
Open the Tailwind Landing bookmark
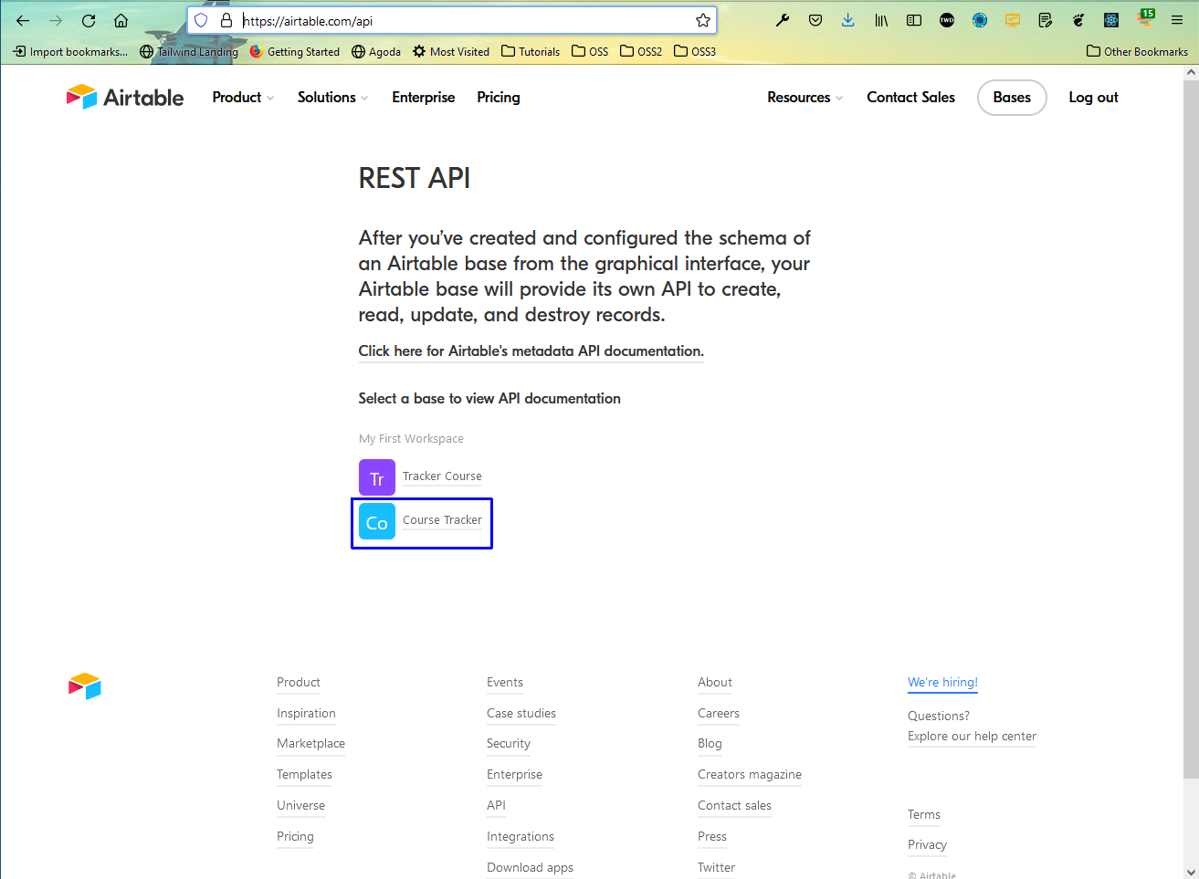(189, 52)
